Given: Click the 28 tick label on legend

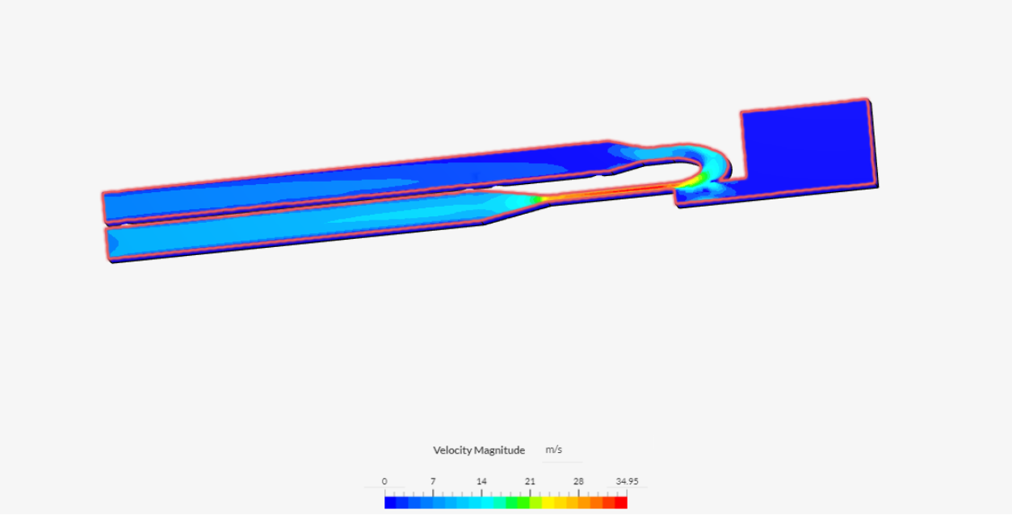Looking at the screenshot, I should (578, 481).
